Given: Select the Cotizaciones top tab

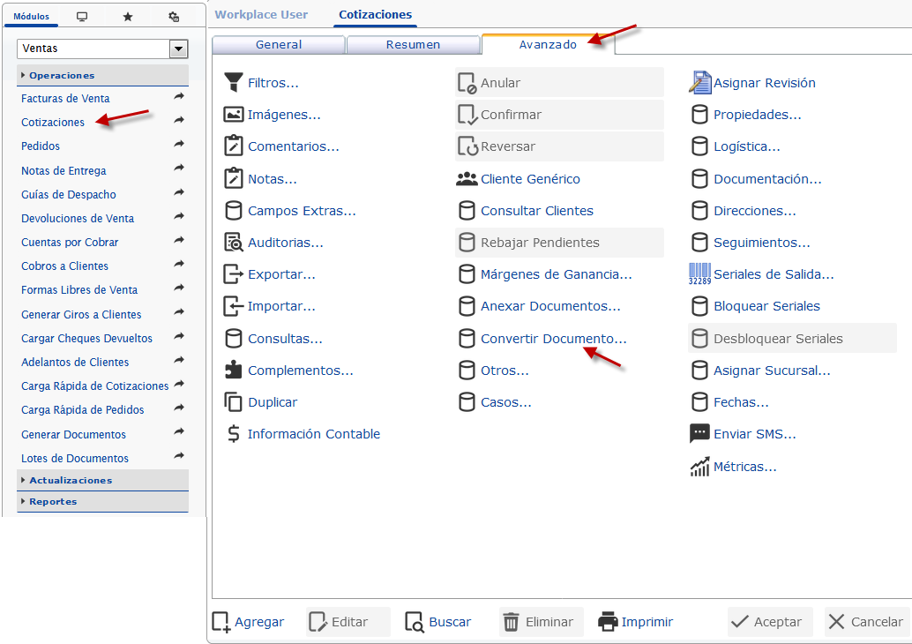Looking at the screenshot, I should pyautogui.click(x=375, y=14).
